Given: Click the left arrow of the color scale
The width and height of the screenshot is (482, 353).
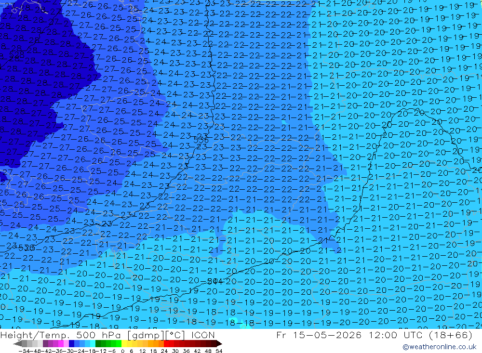Looking at the screenshot, I should pyautogui.click(x=17, y=344).
